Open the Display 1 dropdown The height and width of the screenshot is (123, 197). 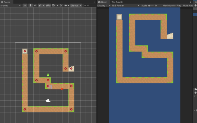point(104,5)
